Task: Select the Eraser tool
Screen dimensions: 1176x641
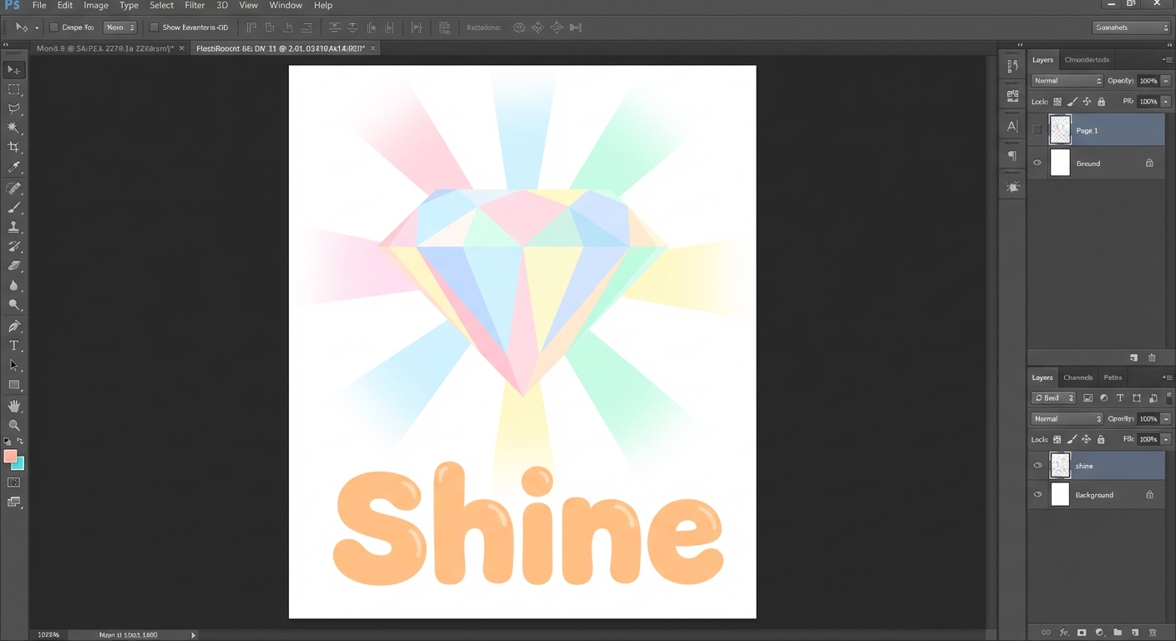Action: click(14, 266)
